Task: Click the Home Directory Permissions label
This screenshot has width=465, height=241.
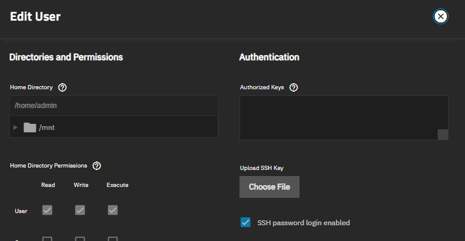Action: click(x=49, y=166)
